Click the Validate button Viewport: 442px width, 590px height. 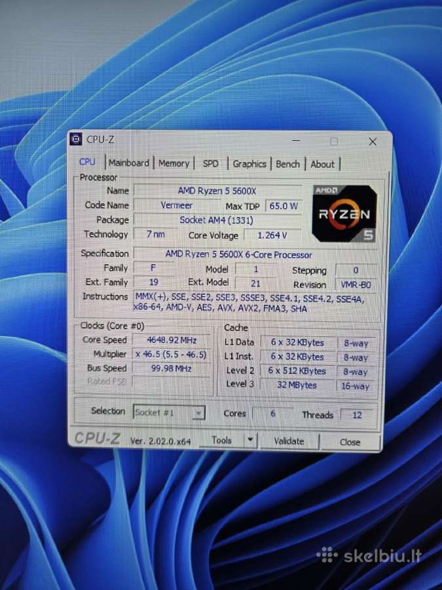[289, 441]
